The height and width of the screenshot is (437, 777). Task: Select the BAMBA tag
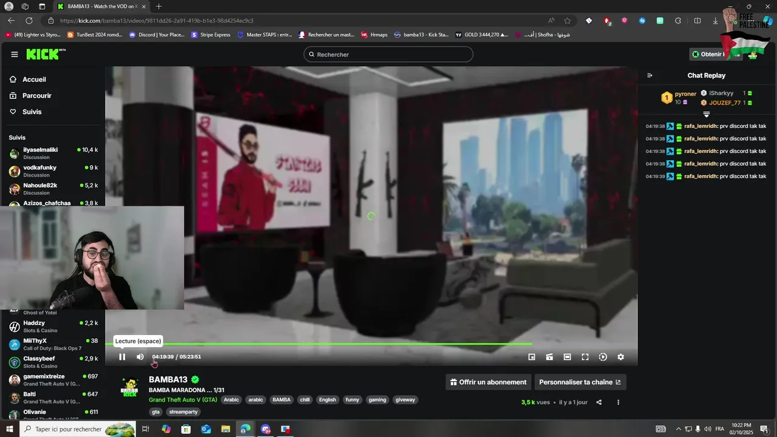tap(281, 400)
